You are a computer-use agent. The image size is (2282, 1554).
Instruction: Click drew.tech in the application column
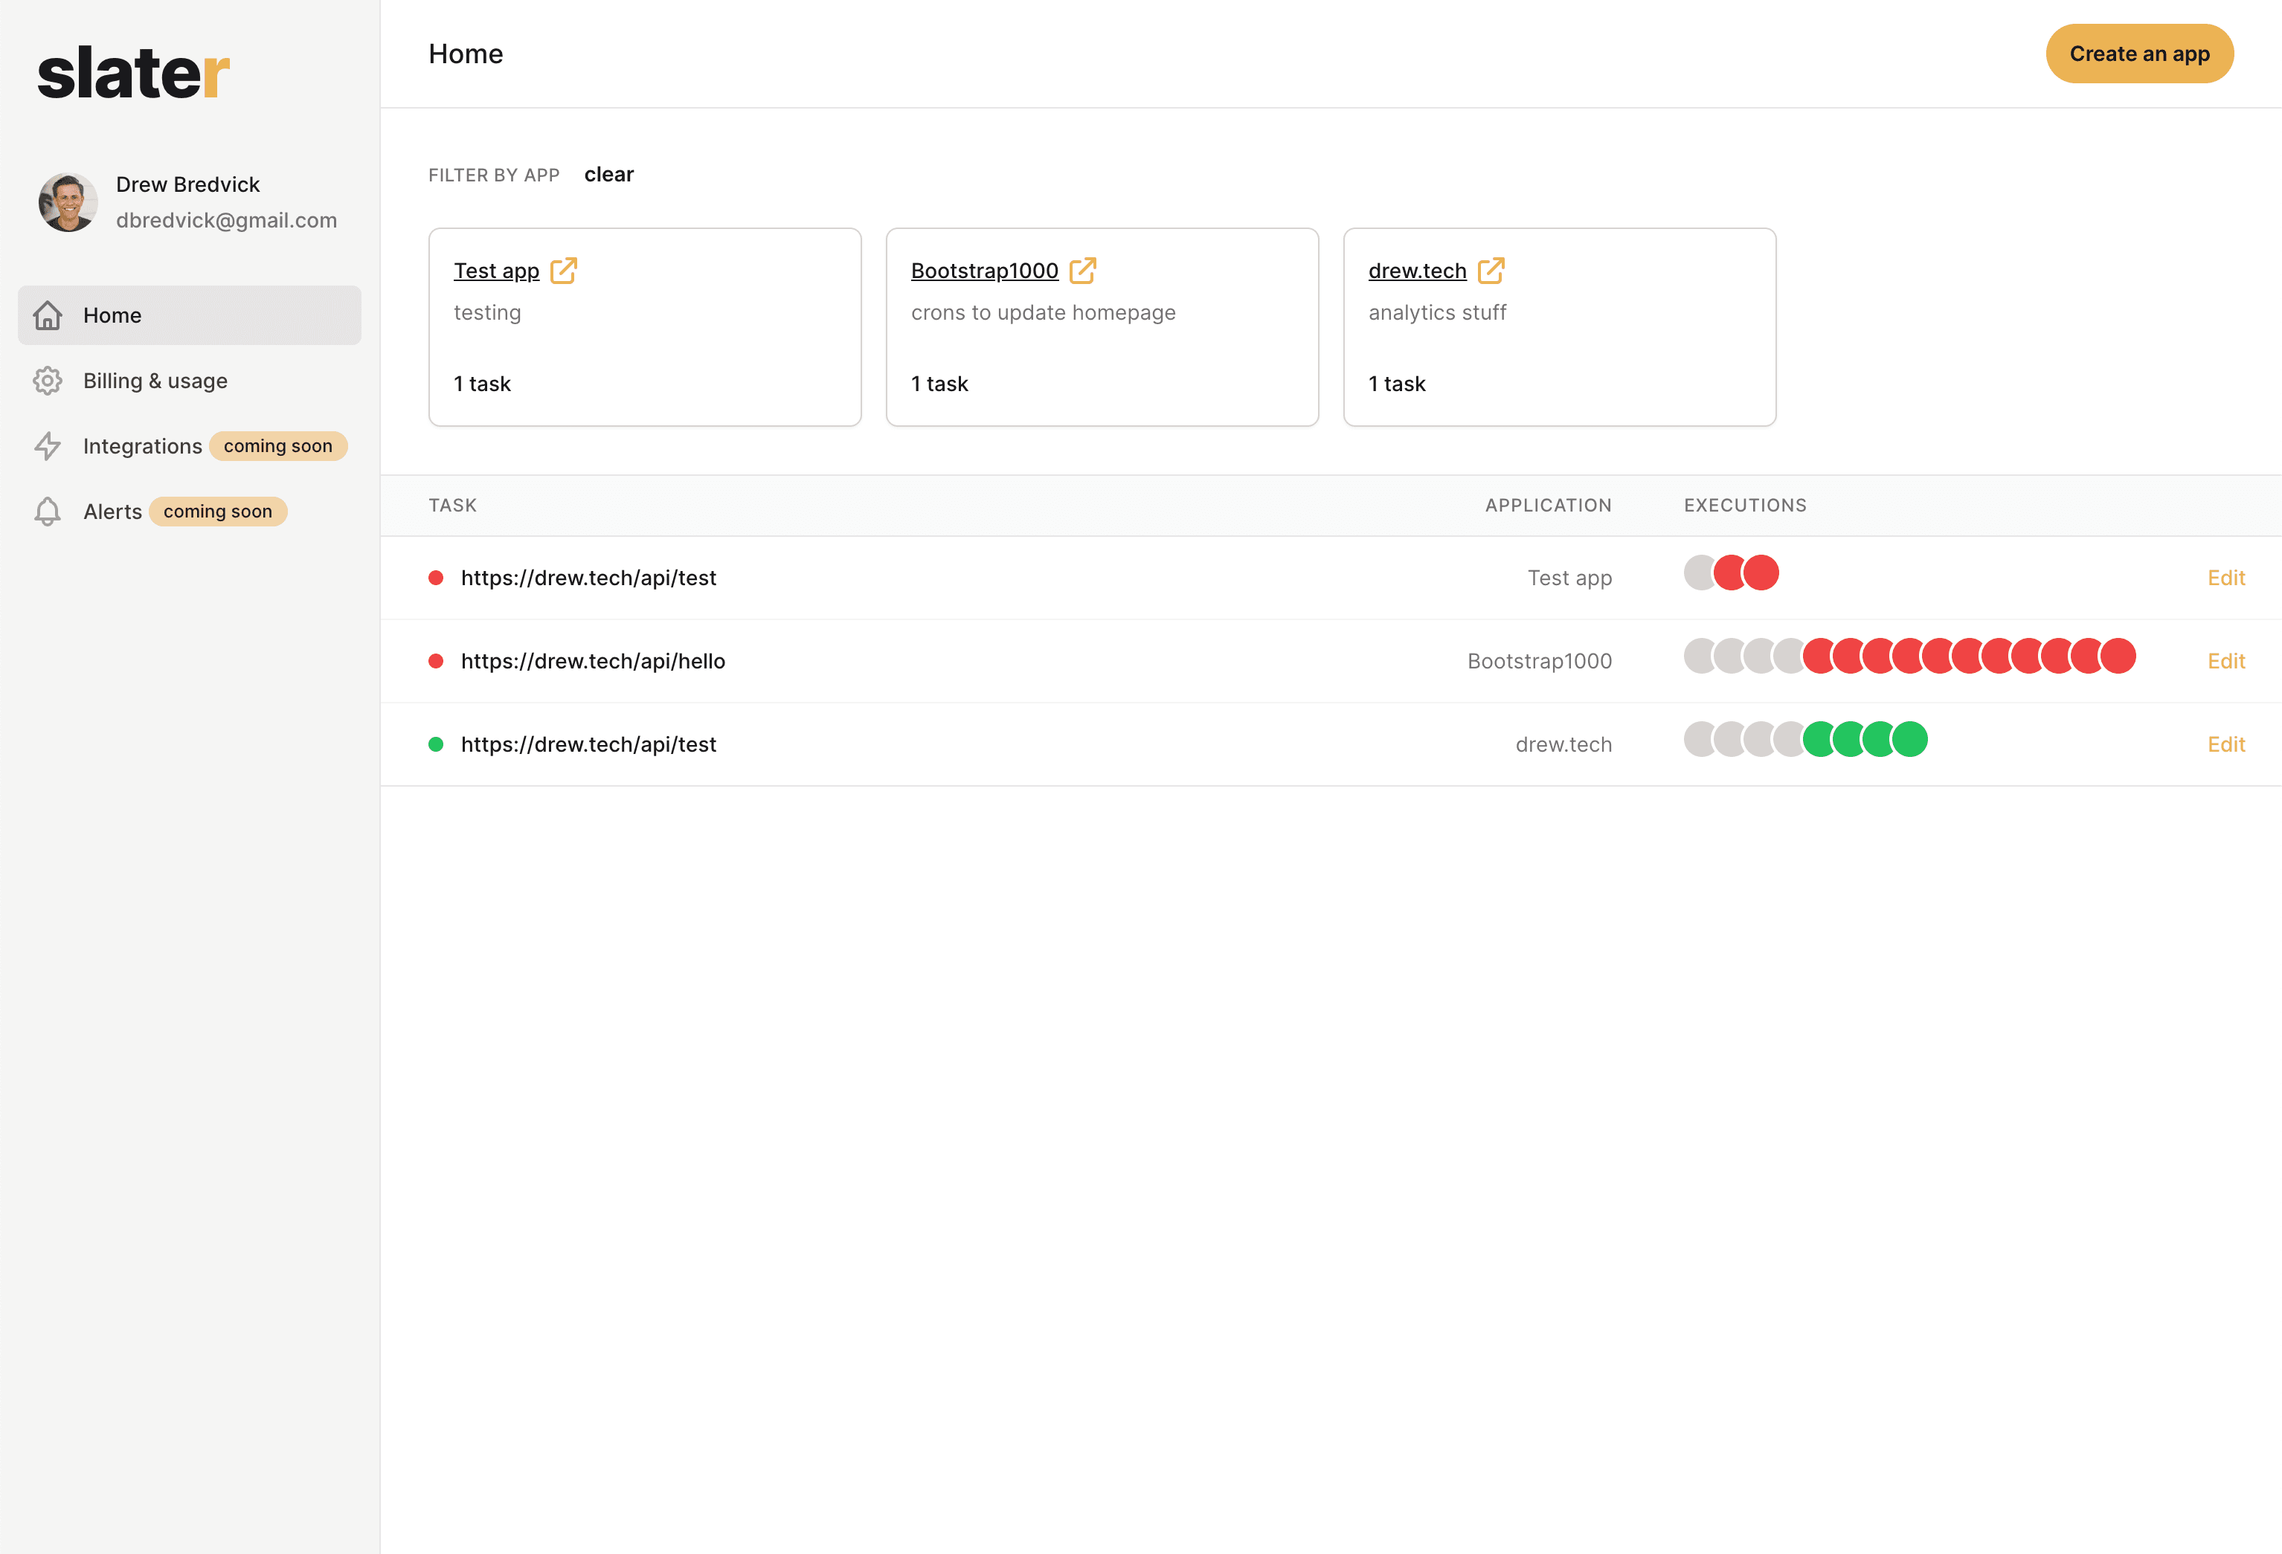coord(1564,744)
